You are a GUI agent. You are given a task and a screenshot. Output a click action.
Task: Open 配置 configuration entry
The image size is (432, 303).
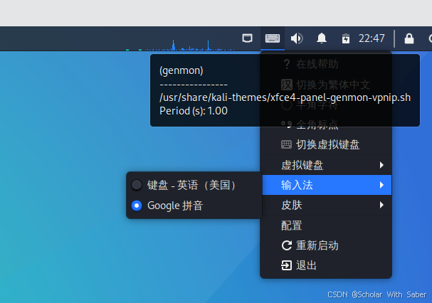(x=326, y=225)
